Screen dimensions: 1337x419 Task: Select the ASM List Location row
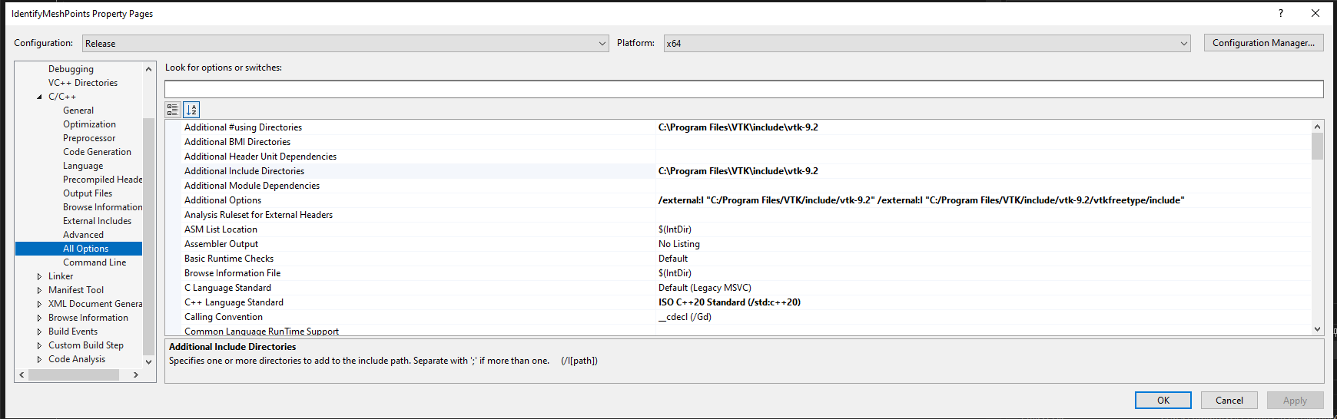pos(738,229)
